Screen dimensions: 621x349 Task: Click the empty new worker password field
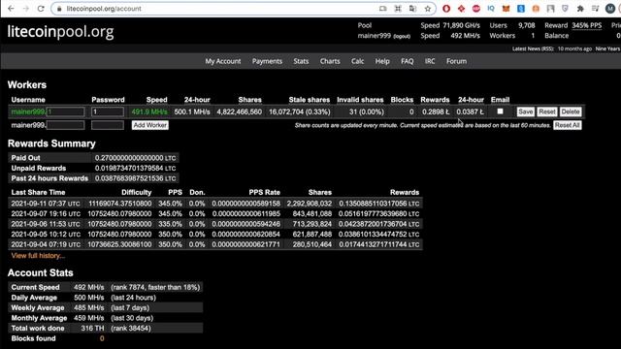[108, 125]
